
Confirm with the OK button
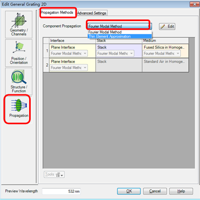pos(129,191)
